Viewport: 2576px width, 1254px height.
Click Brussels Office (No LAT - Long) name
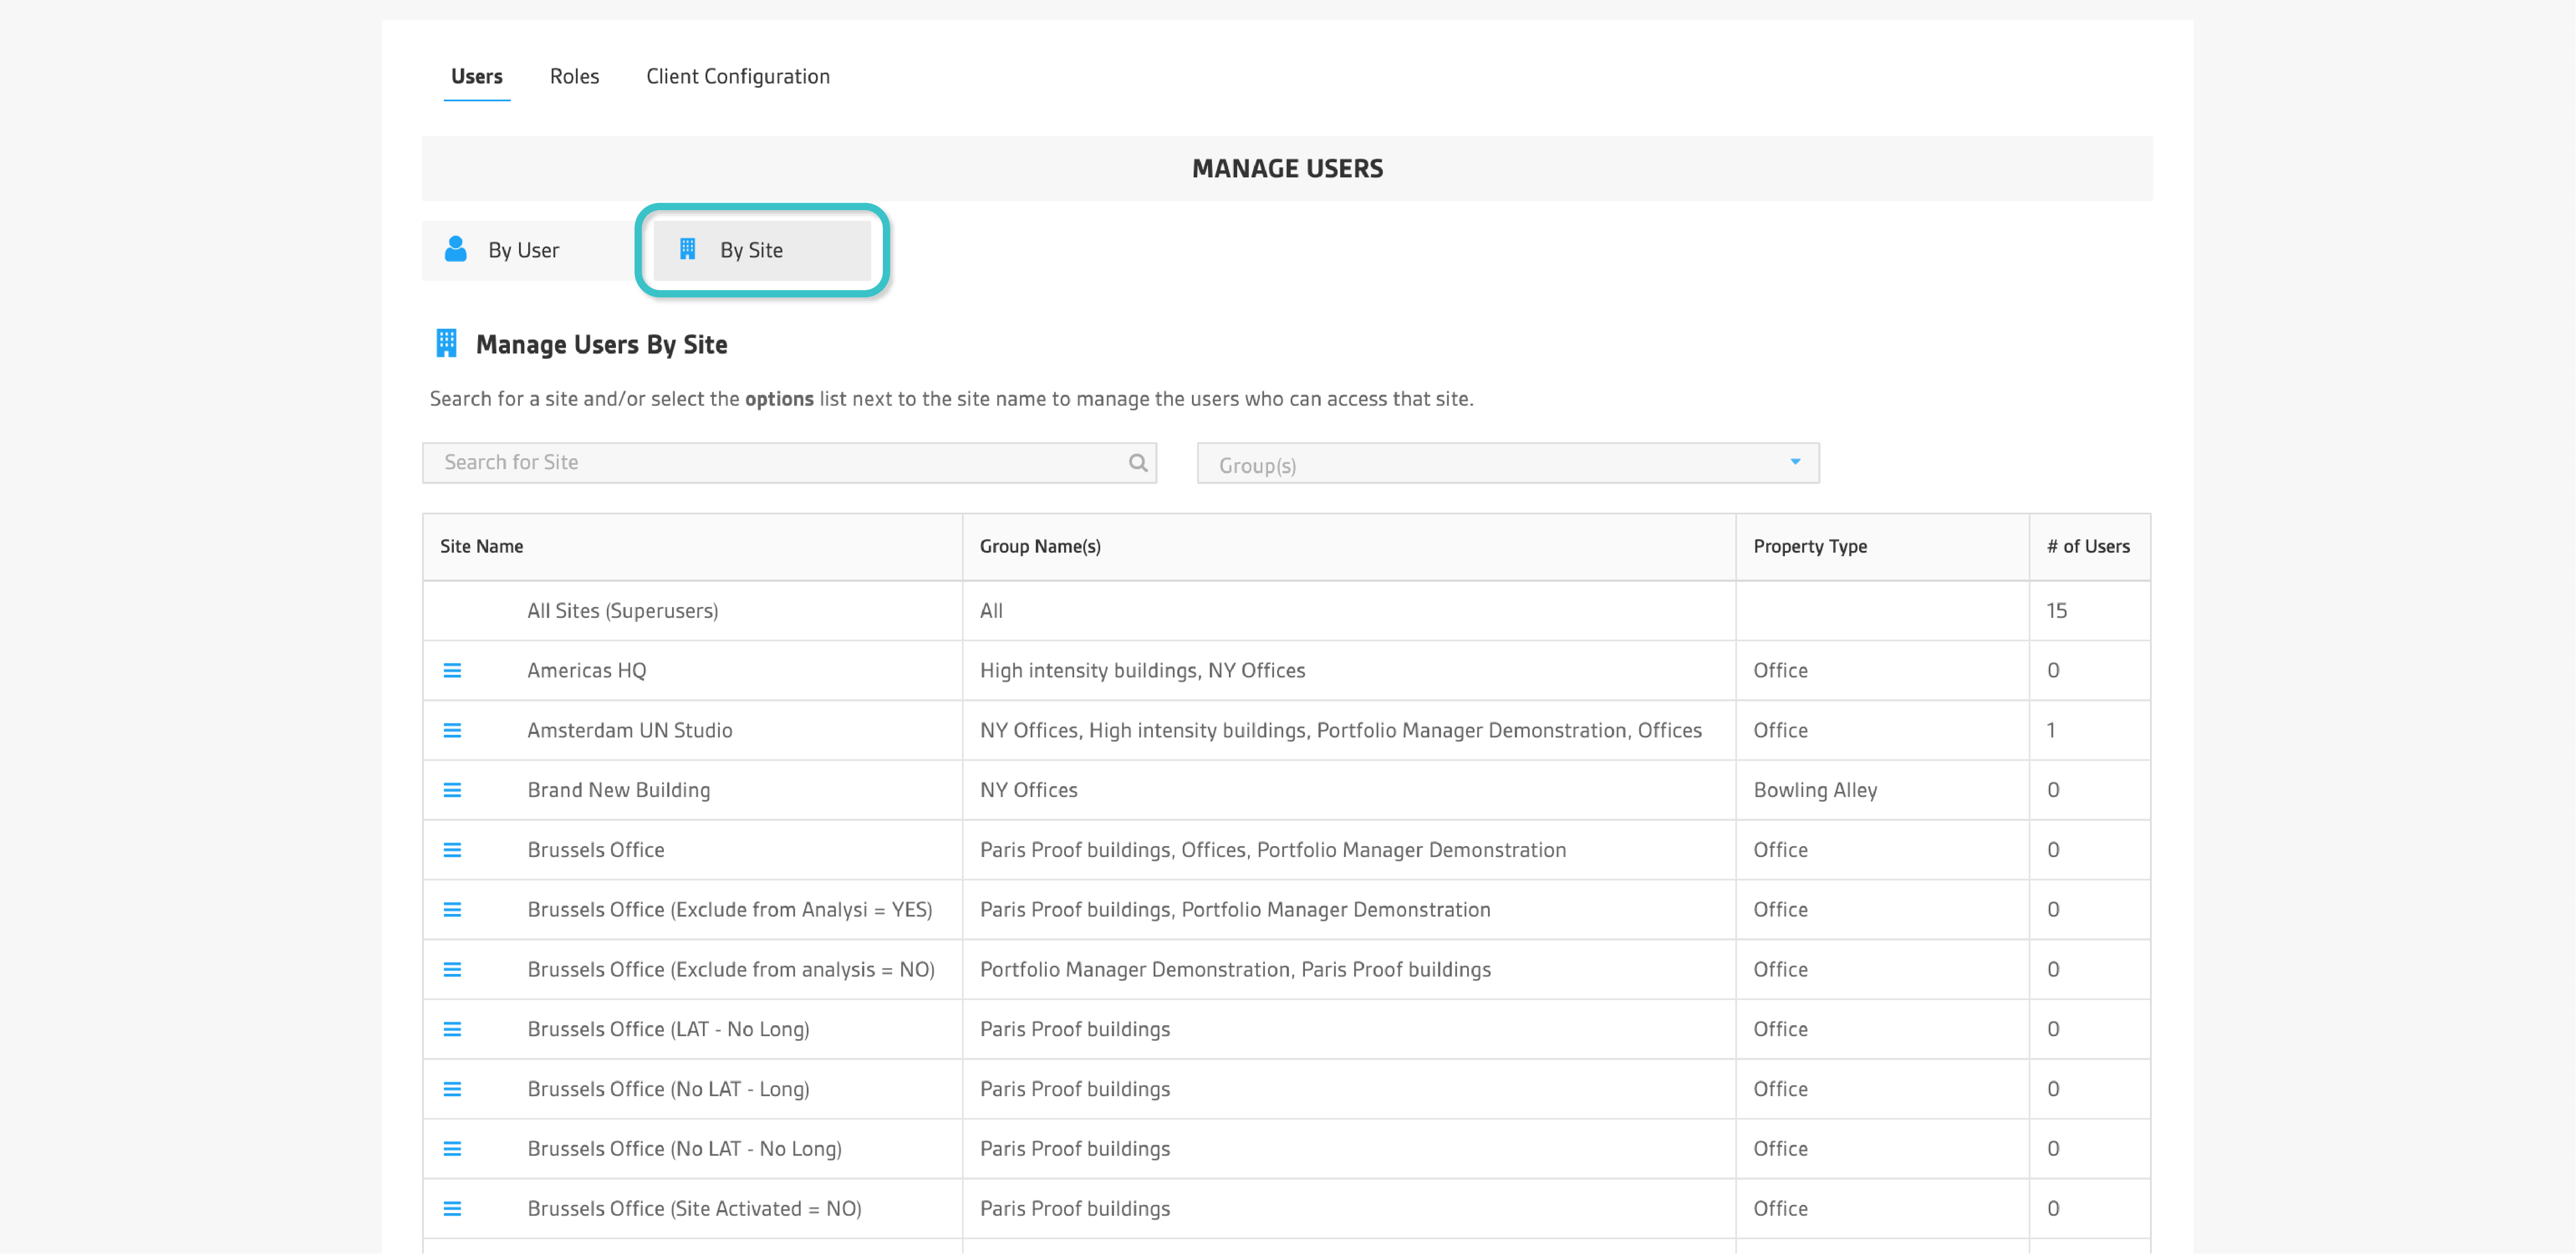(668, 1089)
